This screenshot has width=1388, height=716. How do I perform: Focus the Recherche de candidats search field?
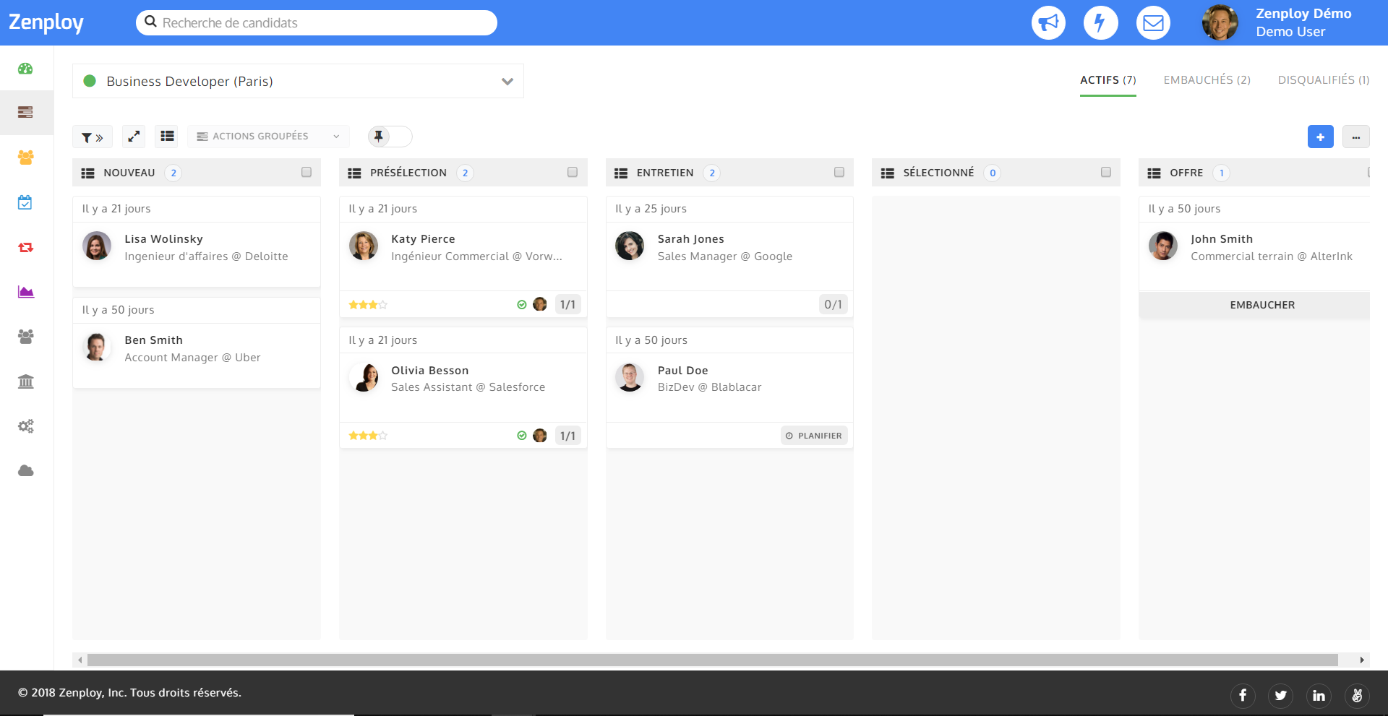coord(317,22)
